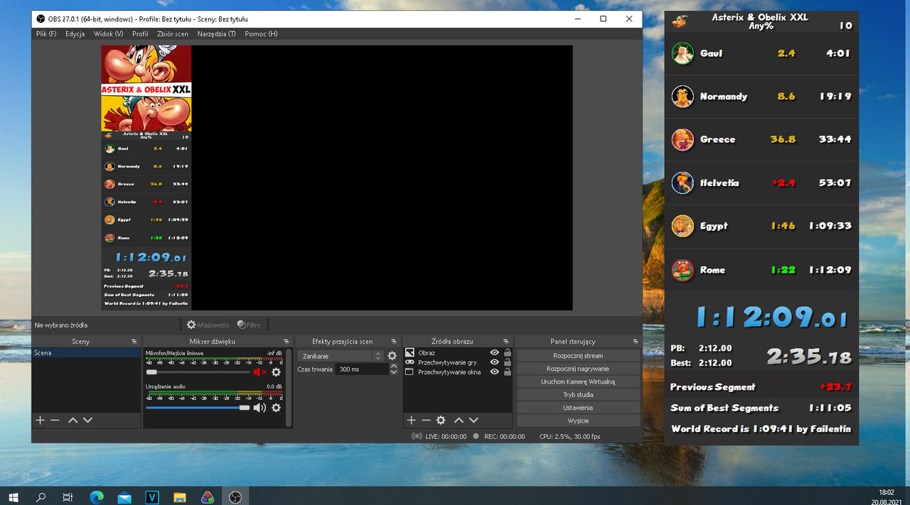Remove the selected source in Źródła obrazu
This screenshot has width=910, height=505.
(426, 420)
